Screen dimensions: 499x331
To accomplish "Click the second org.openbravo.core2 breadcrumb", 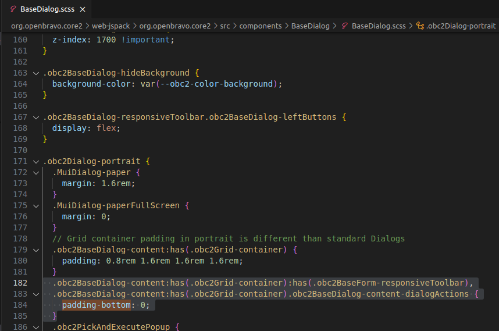I will point(174,26).
